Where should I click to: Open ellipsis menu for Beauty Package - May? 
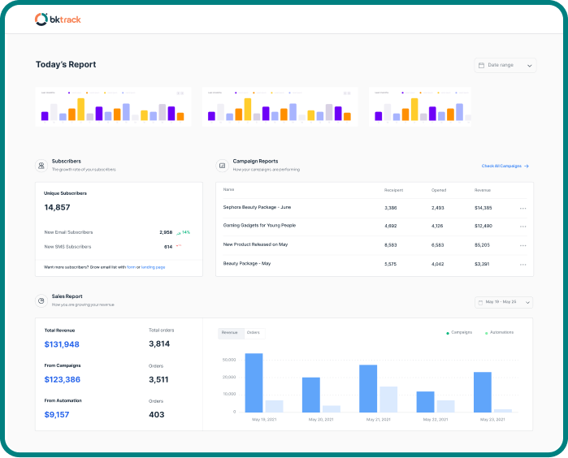coord(522,264)
